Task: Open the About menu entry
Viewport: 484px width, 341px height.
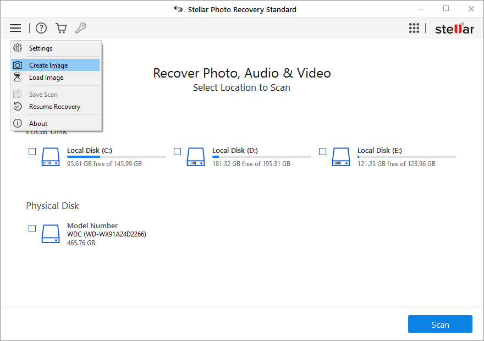Action: [x=38, y=124]
